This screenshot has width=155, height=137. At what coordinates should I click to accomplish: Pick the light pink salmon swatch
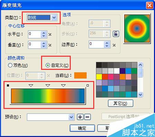[128, 77]
